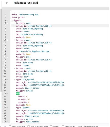Click the 'hours: 0' line
The width and height of the screenshot is (110, 127).
point(23,97)
